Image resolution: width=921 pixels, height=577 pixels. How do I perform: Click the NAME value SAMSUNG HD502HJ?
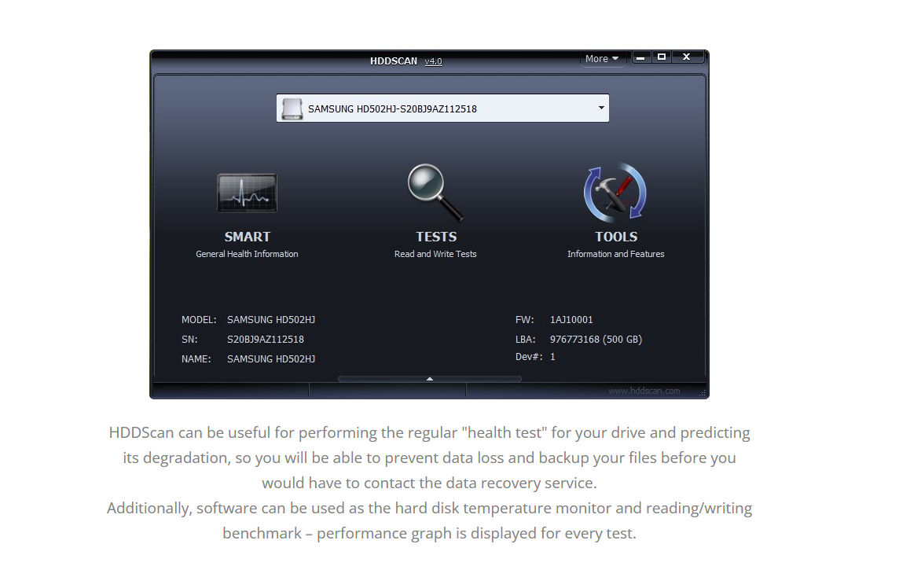point(271,358)
